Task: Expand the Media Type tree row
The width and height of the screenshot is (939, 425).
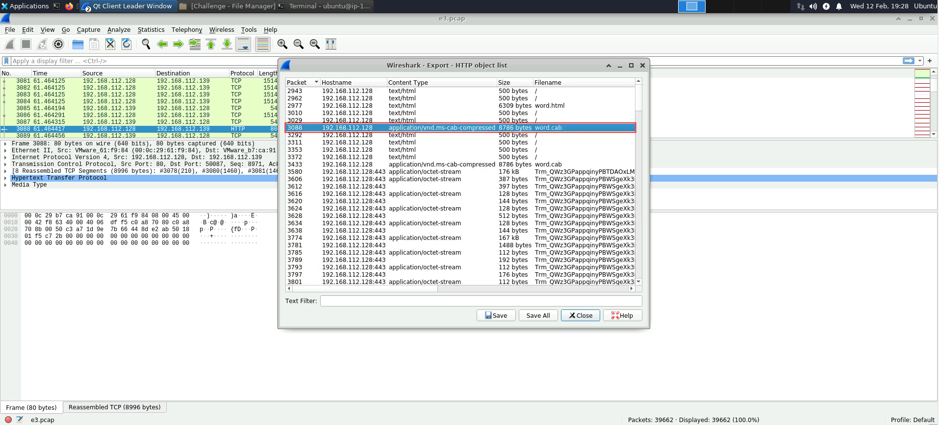Action: (x=5, y=185)
